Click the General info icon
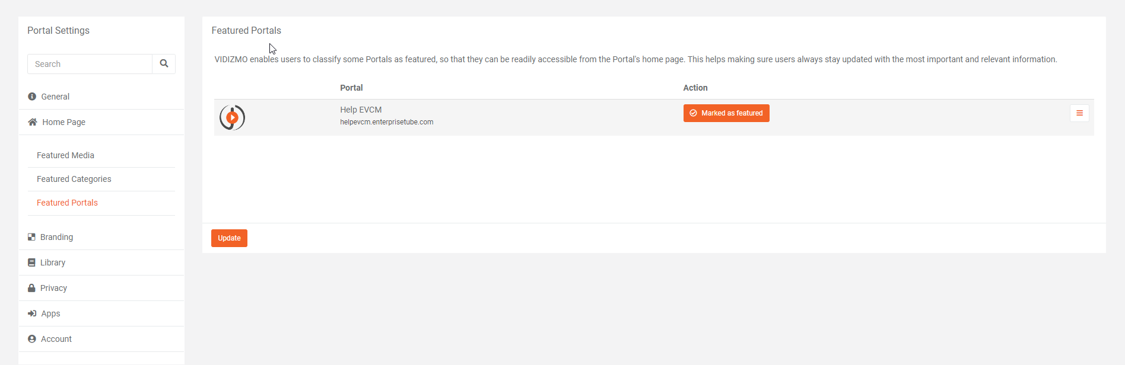Image resolution: width=1125 pixels, height=365 pixels. pyautogui.click(x=32, y=97)
